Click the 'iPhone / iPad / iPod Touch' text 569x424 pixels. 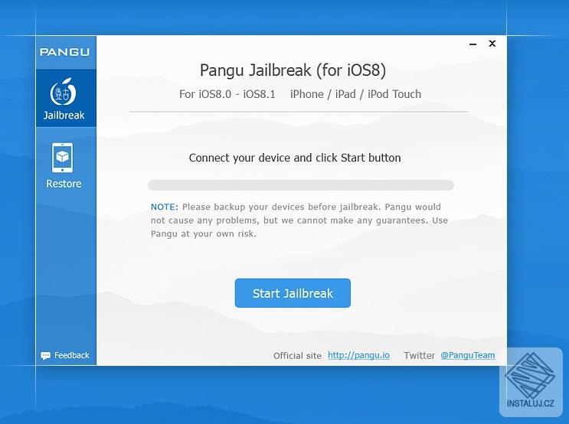tap(355, 94)
